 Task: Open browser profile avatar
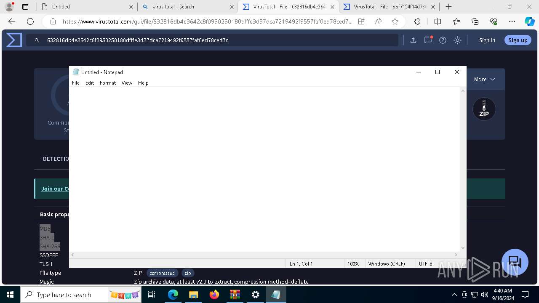point(9,7)
